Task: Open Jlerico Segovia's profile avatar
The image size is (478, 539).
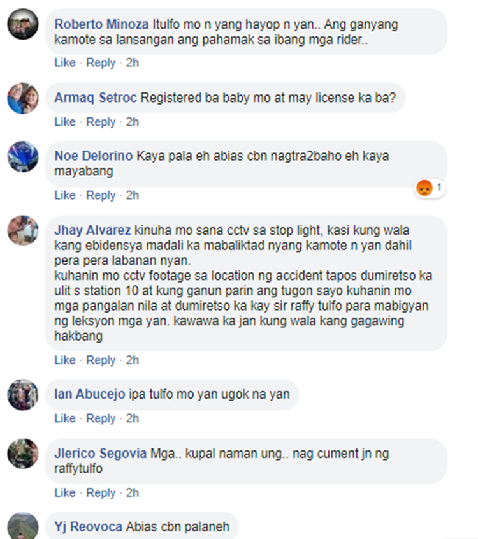Action: pos(23,454)
